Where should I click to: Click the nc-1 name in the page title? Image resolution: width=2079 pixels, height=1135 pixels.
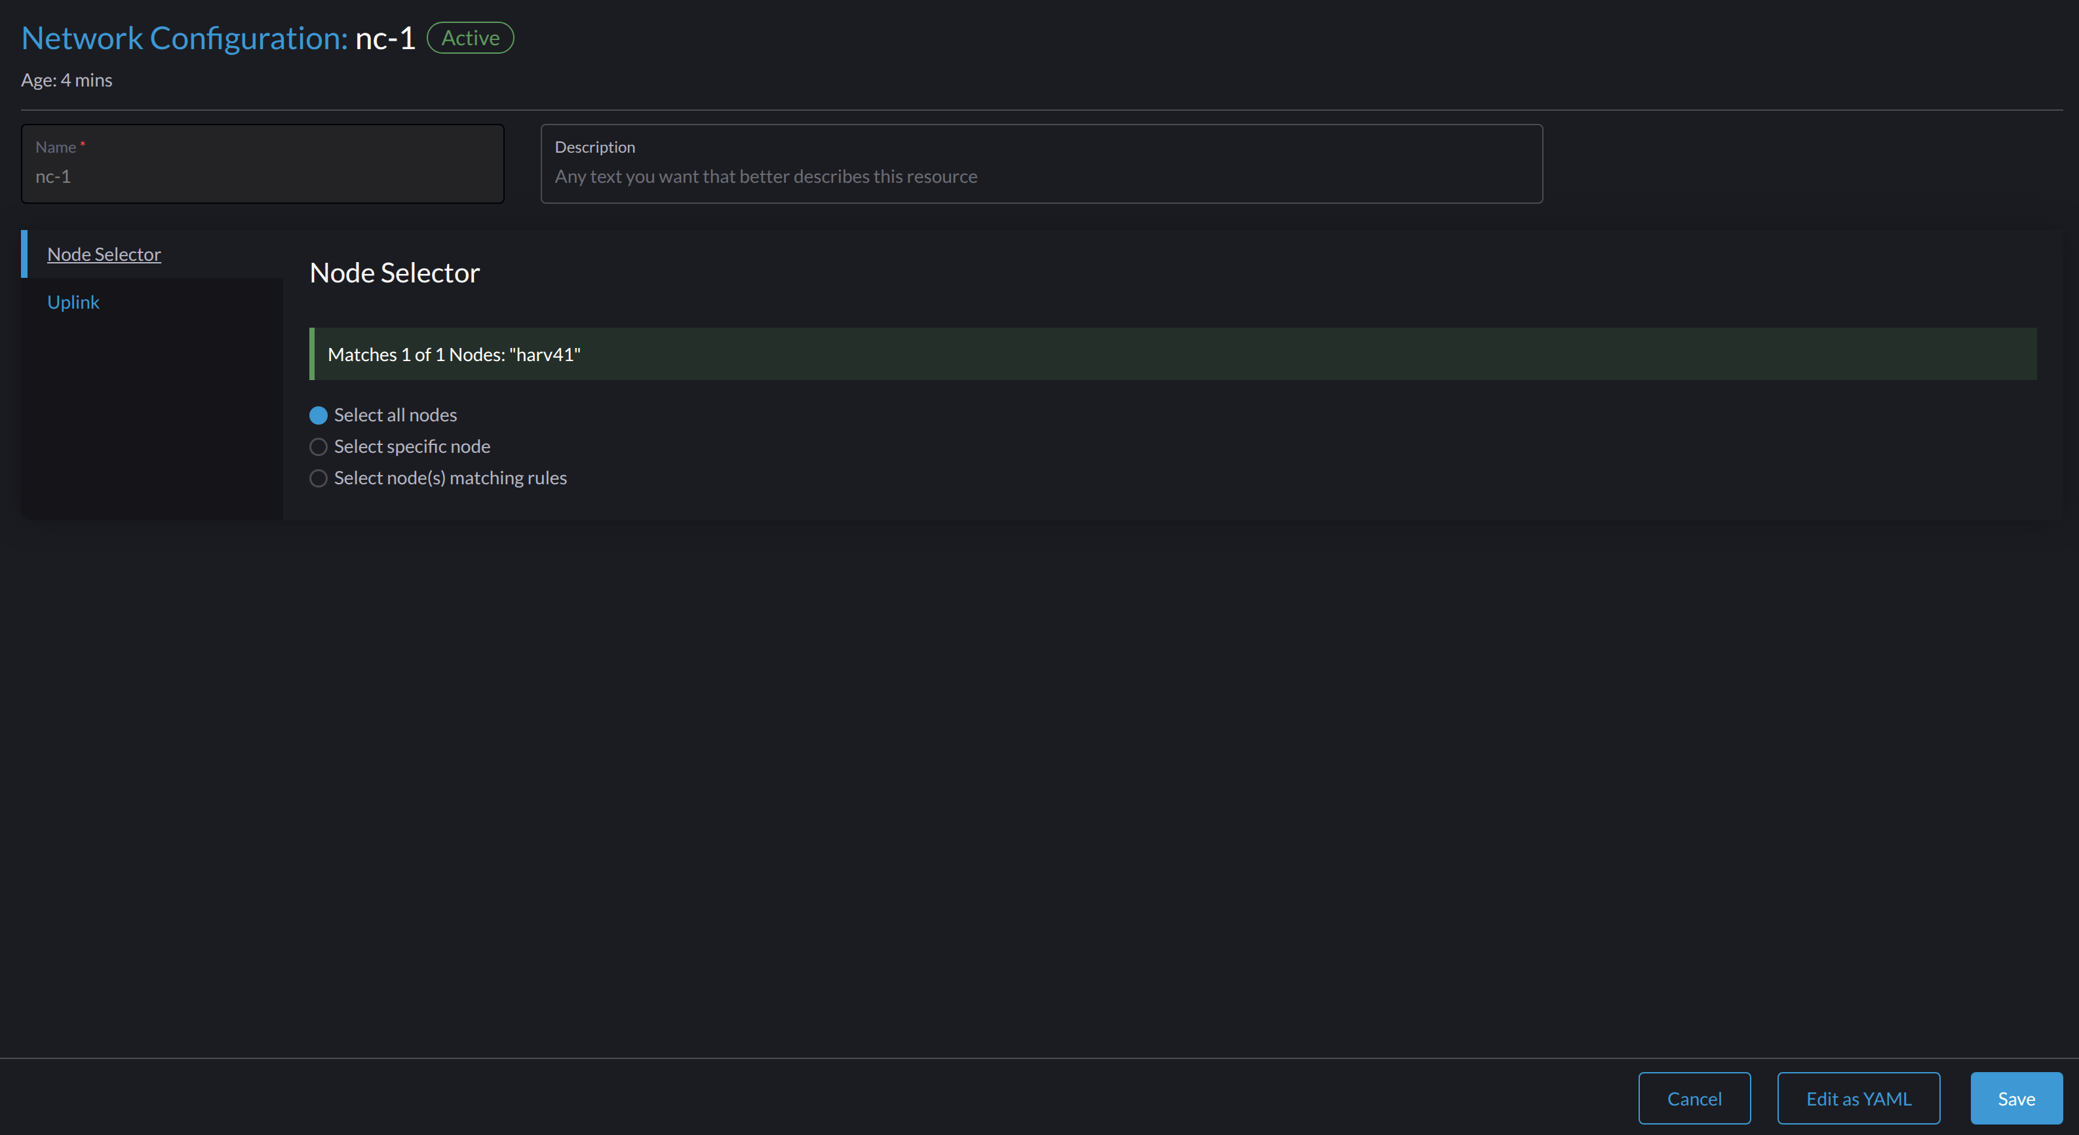(x=385, y=38)
